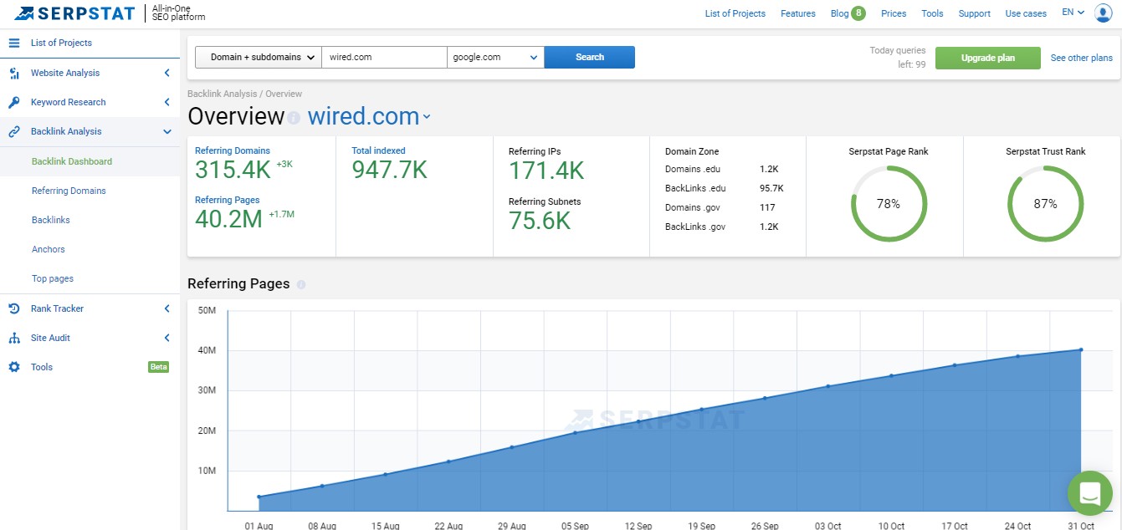
Task: Expand the Website Analysis section chevron
Action: [x=167, y=73]
